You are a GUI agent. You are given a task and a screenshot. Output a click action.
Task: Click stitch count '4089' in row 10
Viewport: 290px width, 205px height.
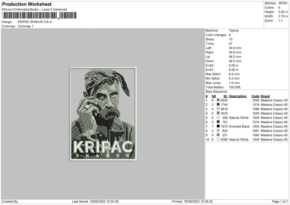coord(224,140)
